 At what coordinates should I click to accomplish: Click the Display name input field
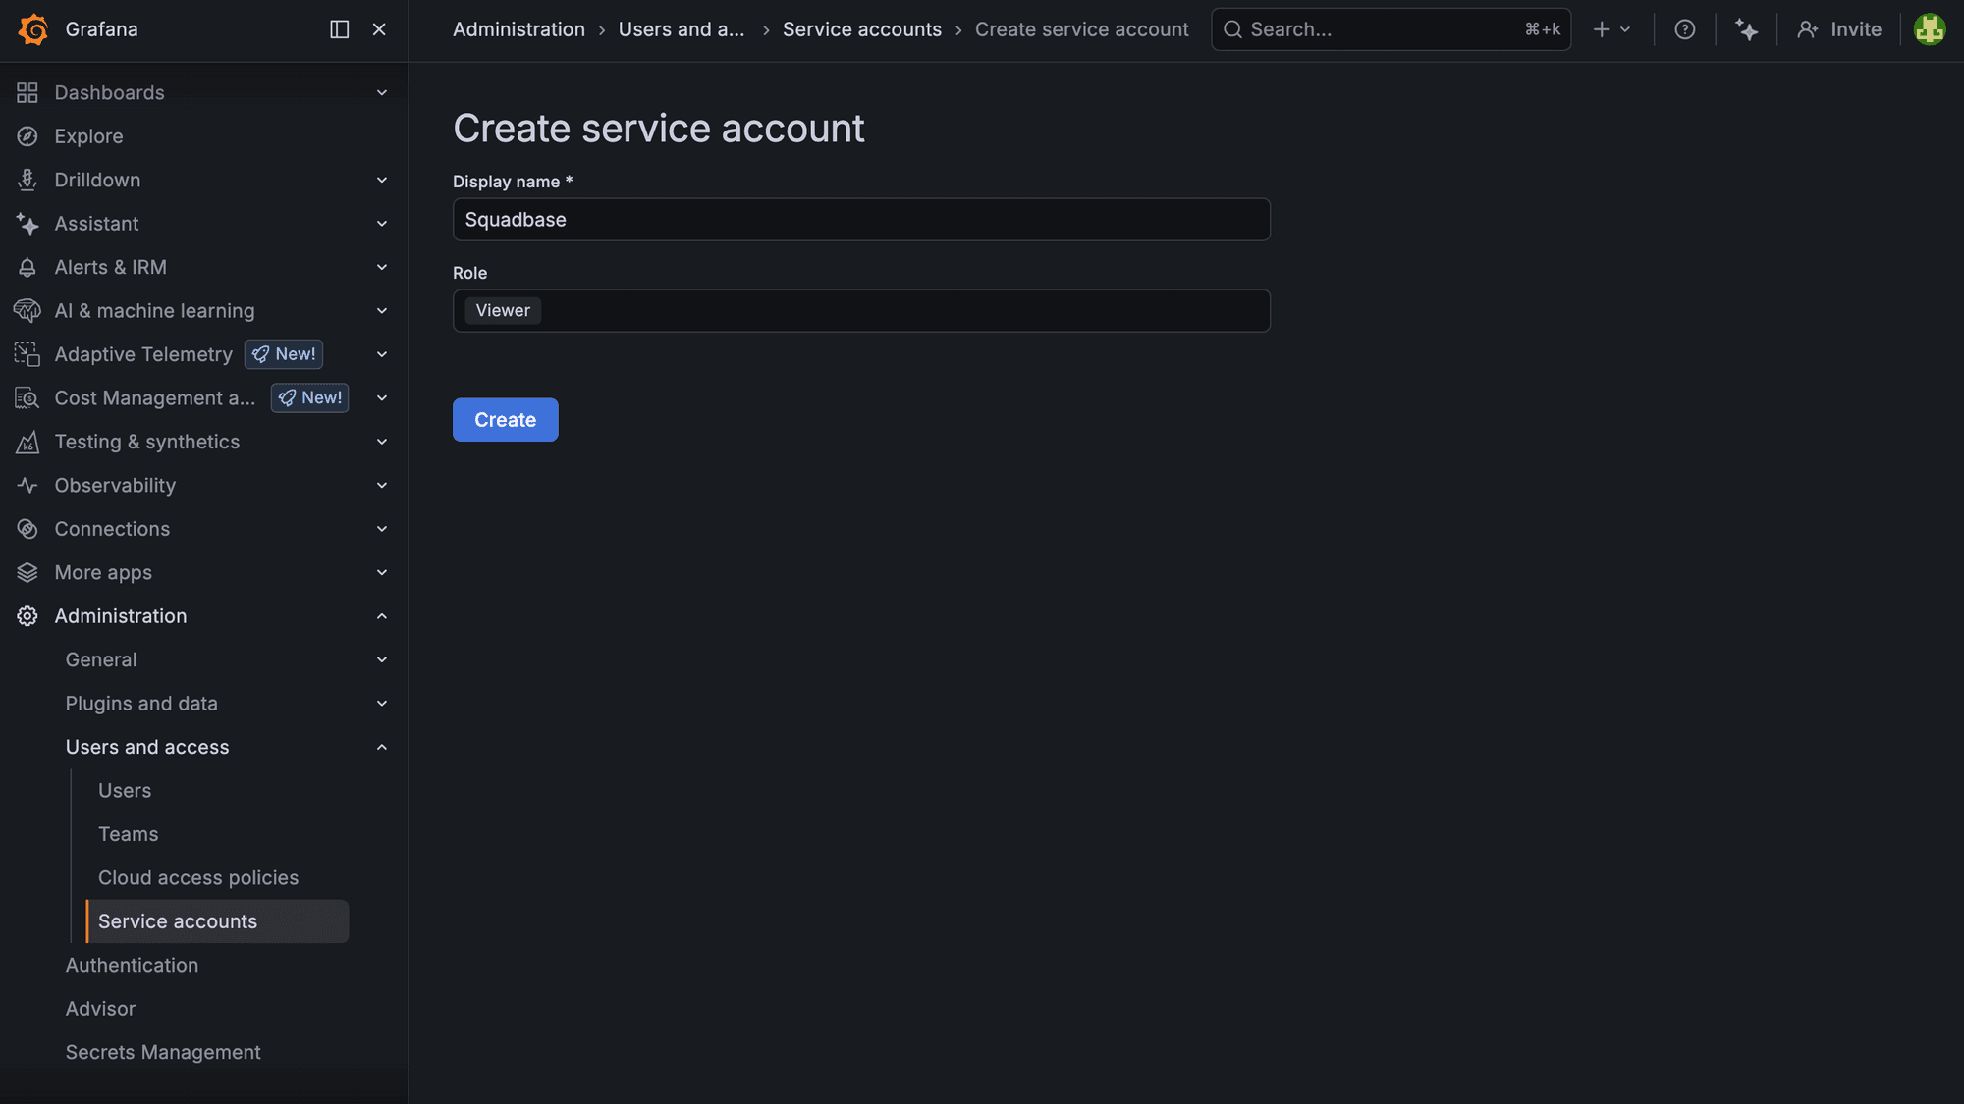pos(861,220)
